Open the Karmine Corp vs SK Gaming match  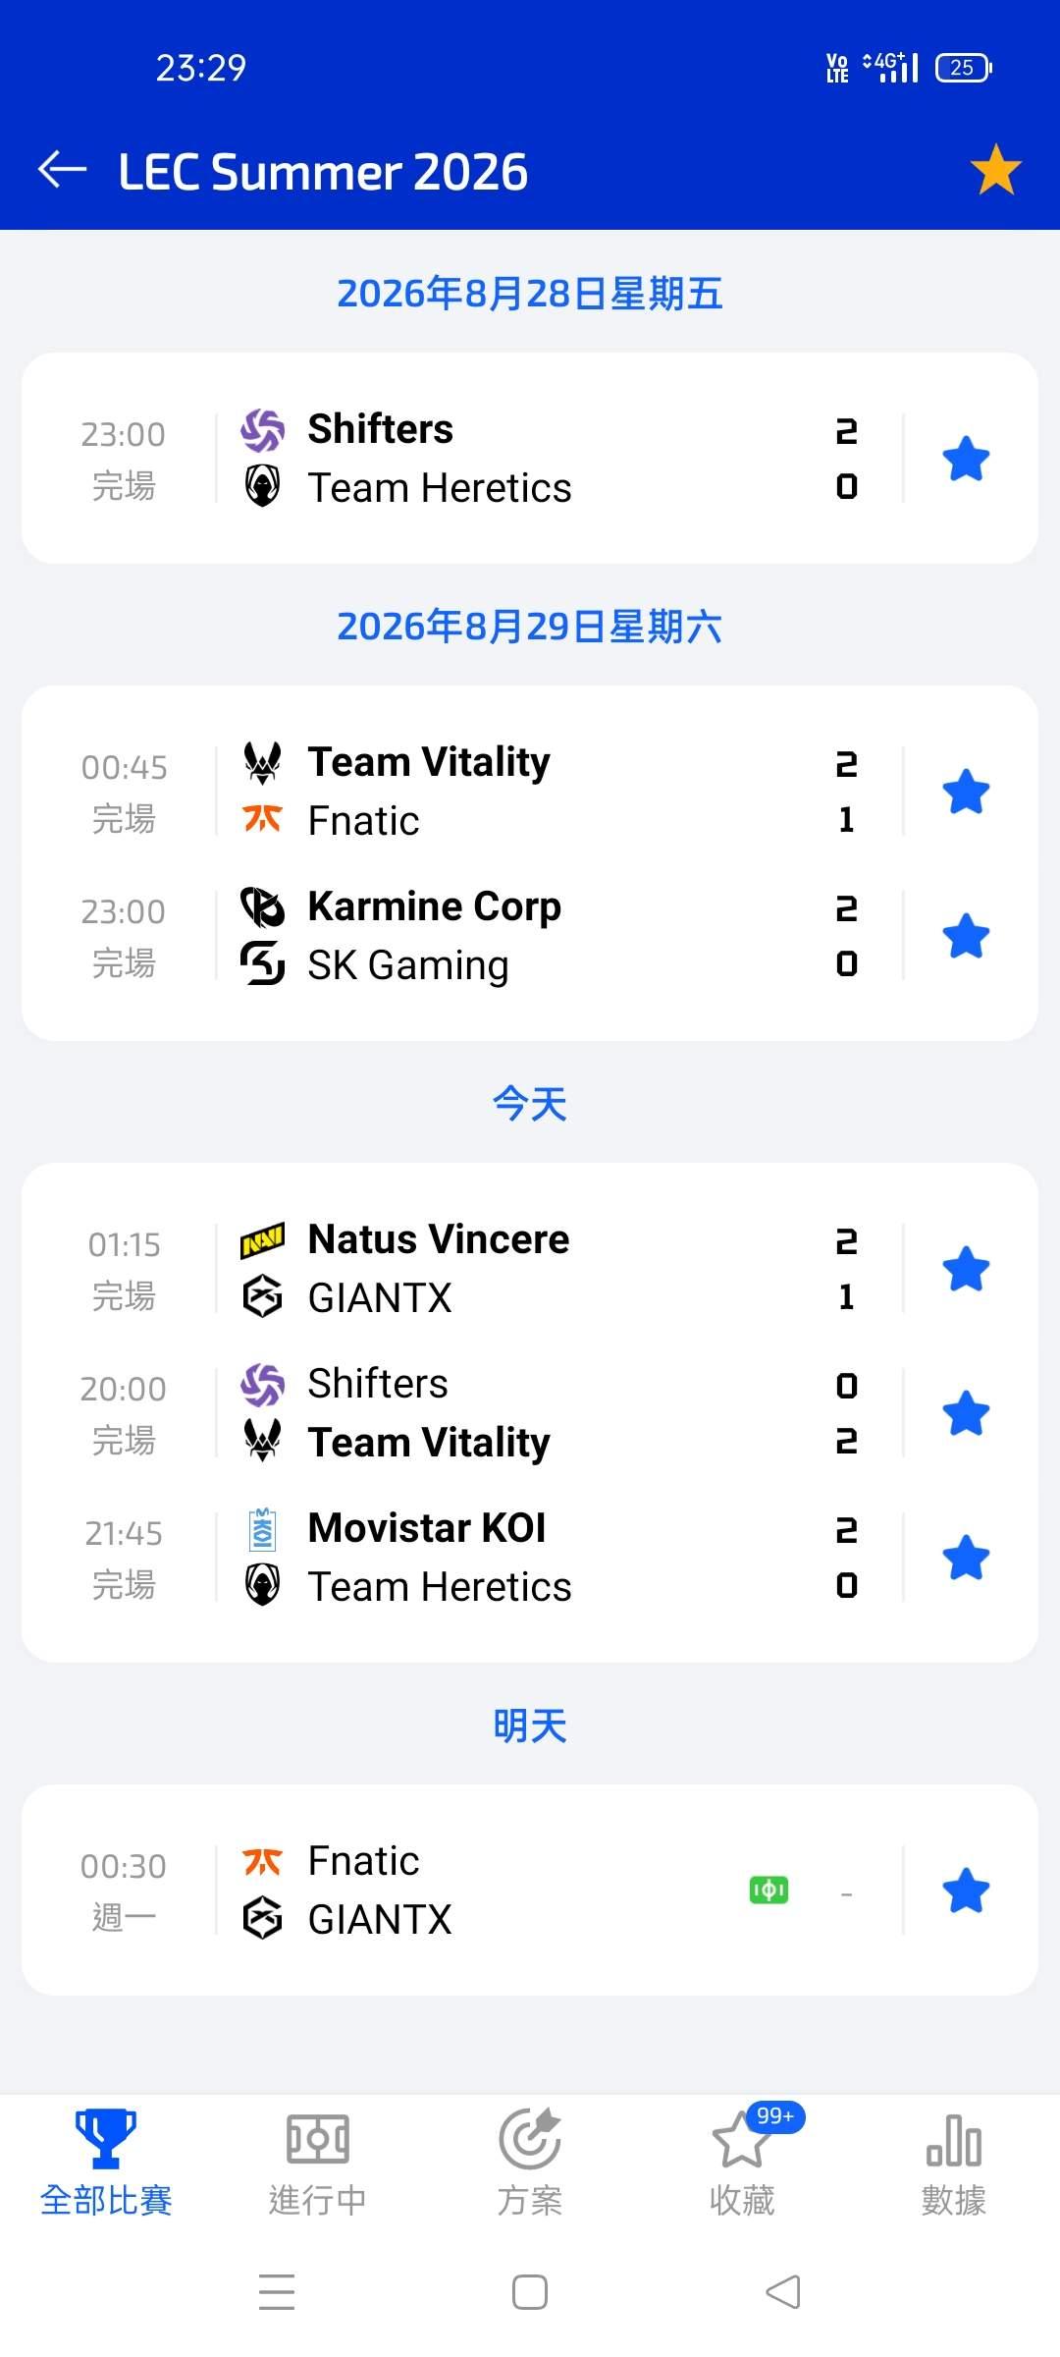point(530,936)
